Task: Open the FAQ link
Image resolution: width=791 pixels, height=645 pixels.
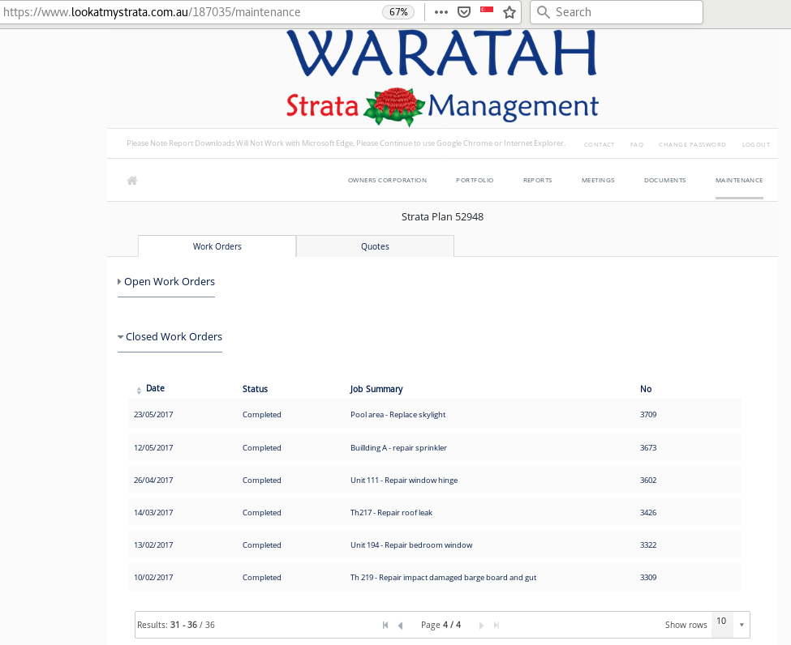Action: click(x=637, y=144)
